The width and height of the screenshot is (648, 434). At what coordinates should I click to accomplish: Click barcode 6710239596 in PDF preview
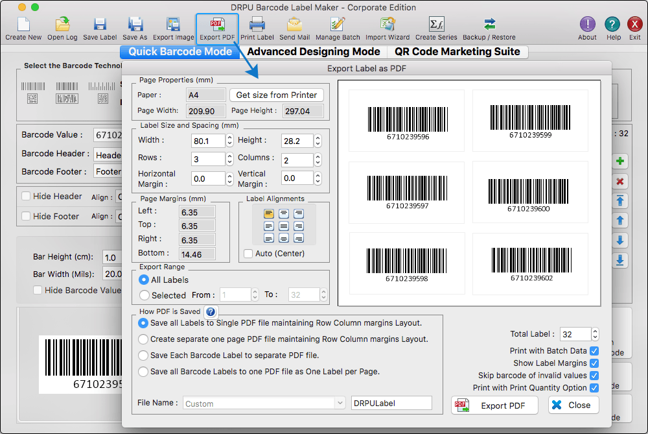pos(408,123)
